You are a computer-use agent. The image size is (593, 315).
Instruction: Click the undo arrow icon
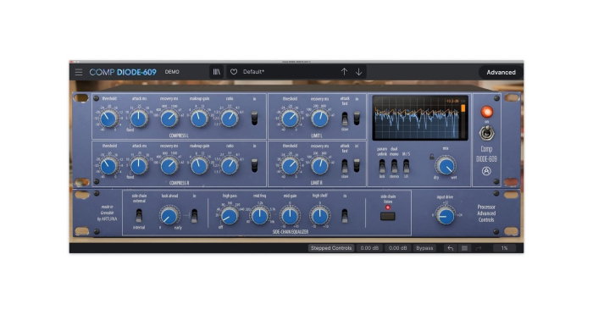coord(451,248)
